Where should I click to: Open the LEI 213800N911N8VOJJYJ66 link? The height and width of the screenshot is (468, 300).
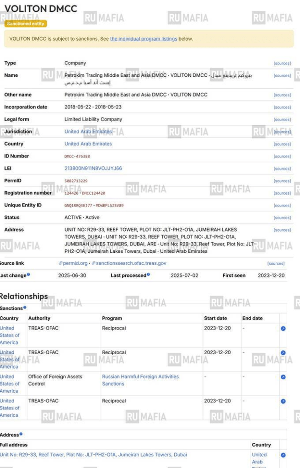click(93, 168)
